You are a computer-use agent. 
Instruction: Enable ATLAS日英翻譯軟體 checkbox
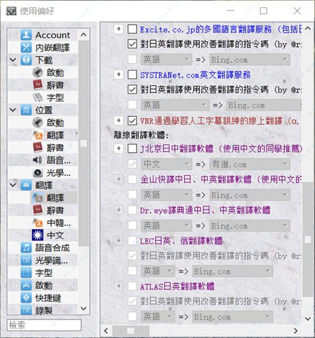(132, 286)
